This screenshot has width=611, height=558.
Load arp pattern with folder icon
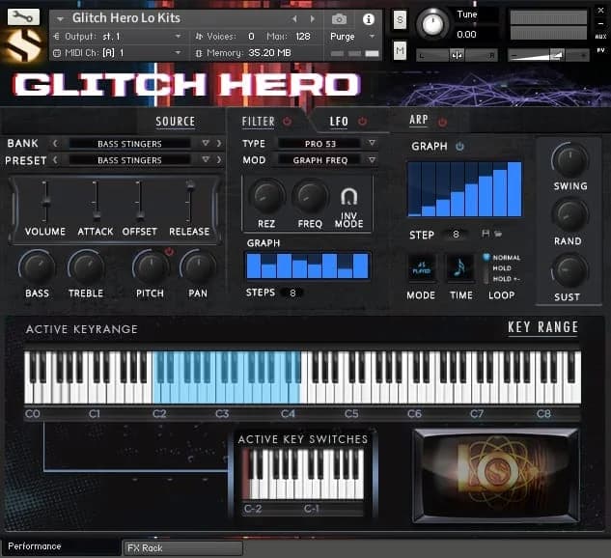coord(498,234)
